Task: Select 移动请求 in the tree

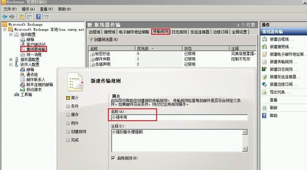Action: [34, 90]
